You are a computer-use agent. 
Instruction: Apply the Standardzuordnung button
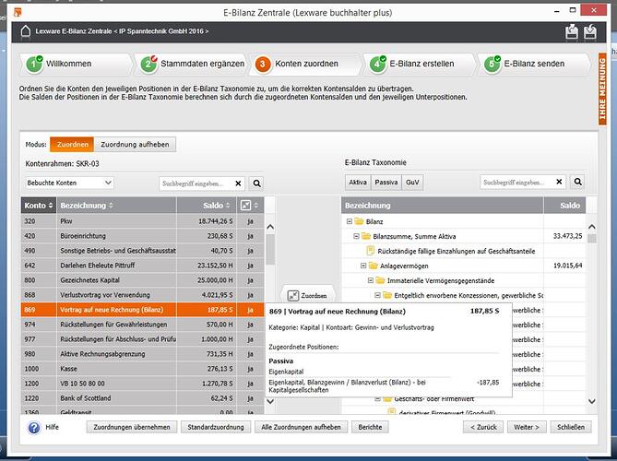tap(216, 427)
